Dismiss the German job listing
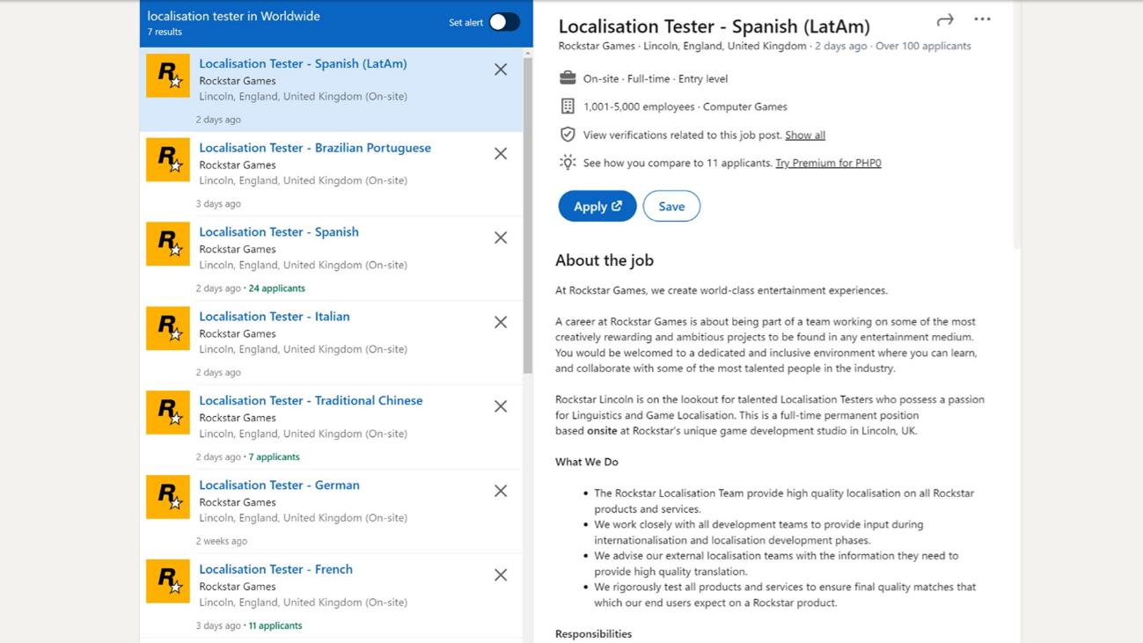Image resolution: width=1143 pixels, height=643 pixels. click(x=501, y=491)
